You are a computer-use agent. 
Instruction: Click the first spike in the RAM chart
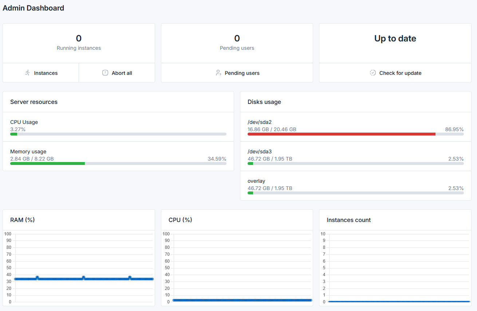click(37, 277)
